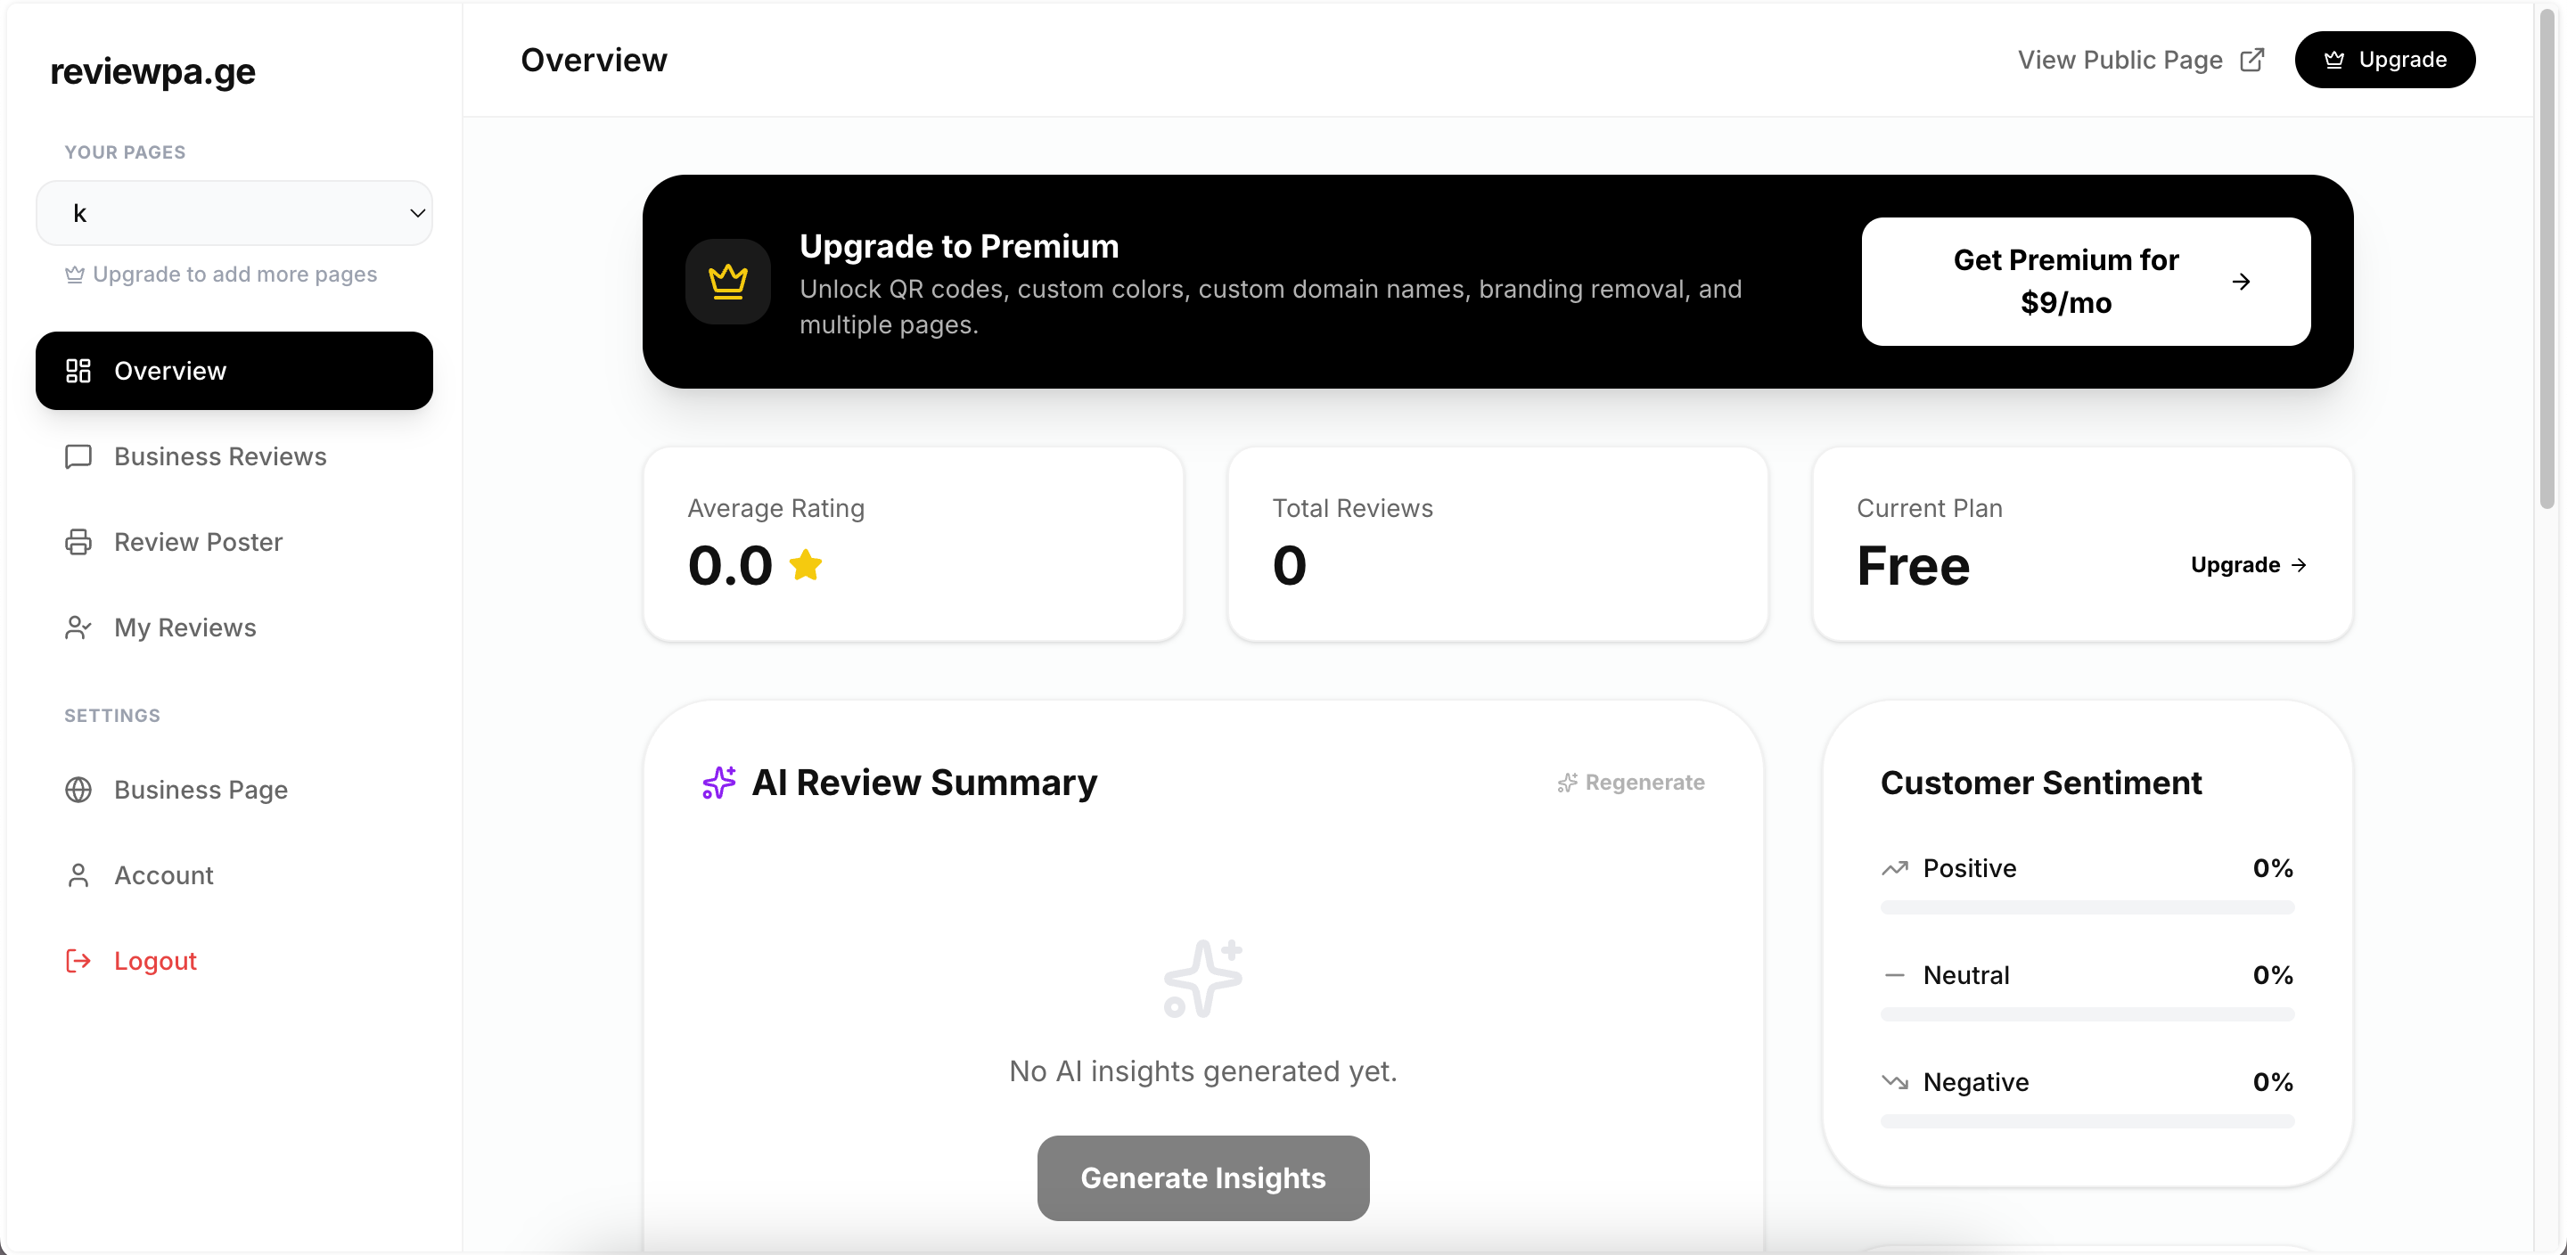Click the red Logout icon
This screenshot has height=1255, width=2567.
click(78, 960)
